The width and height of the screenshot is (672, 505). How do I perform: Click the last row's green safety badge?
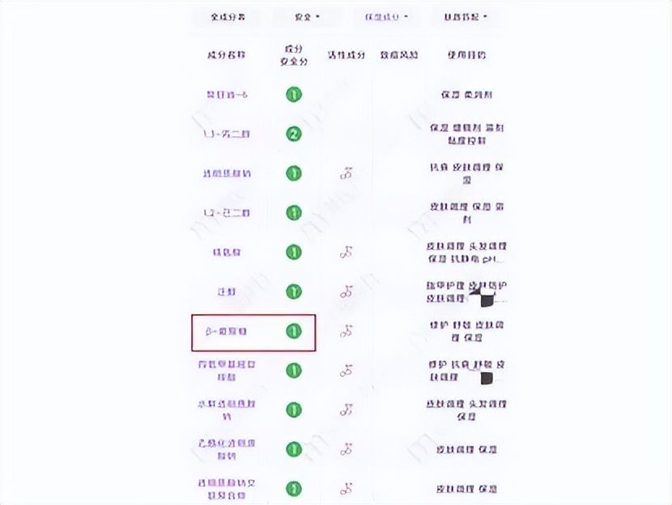click(x=294, y=488)
